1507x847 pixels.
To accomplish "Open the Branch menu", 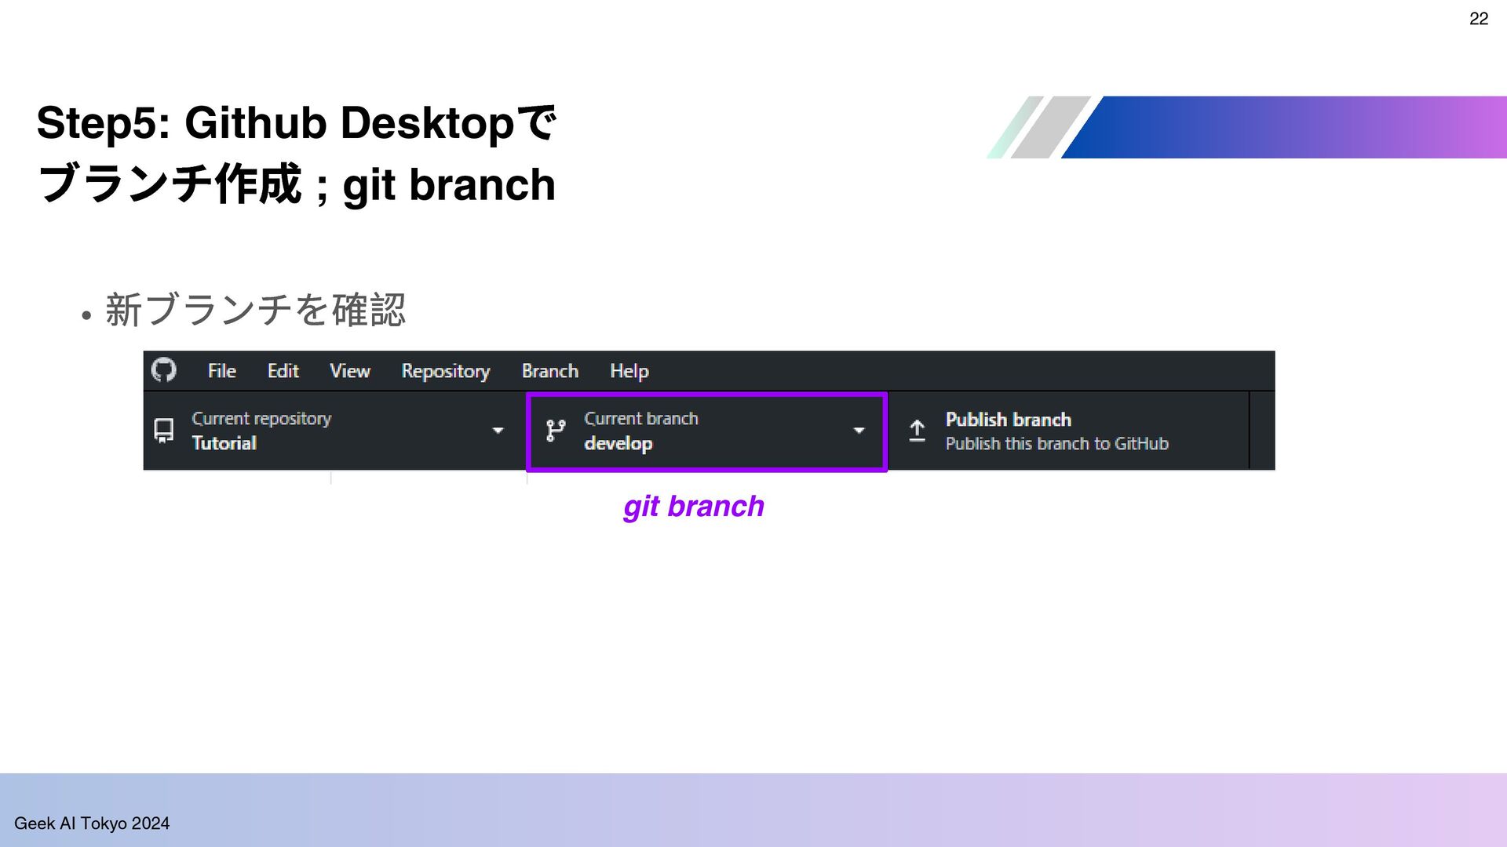I will [x=550, y=371].
